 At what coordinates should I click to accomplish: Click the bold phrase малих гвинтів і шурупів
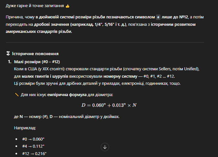coord(45,76)
